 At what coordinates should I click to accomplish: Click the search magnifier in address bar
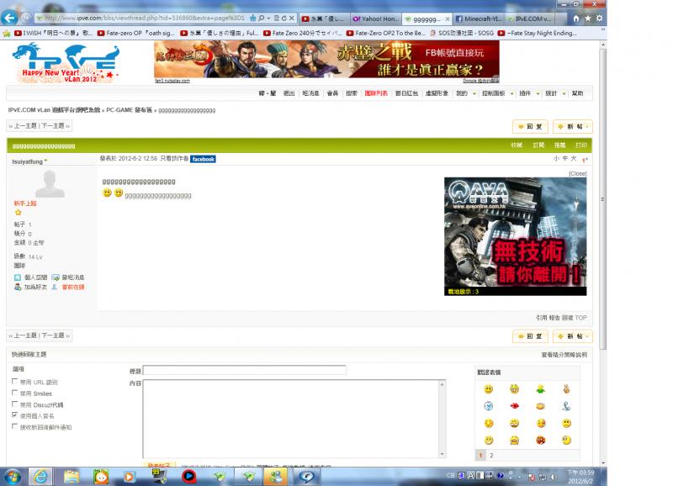tap(261, 18)
